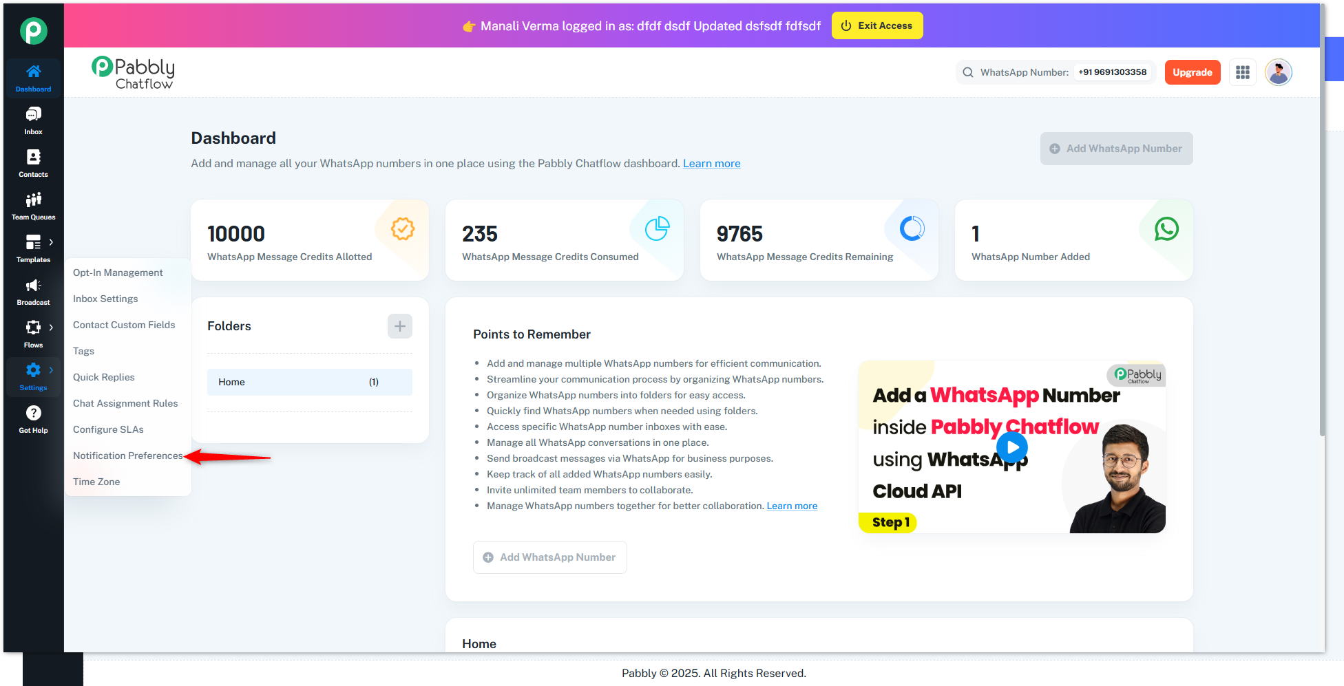This screenshot has height=686, width=1344.
Task: Click the Pabbly Chatflow header logo
Action: tap(133, 72)
